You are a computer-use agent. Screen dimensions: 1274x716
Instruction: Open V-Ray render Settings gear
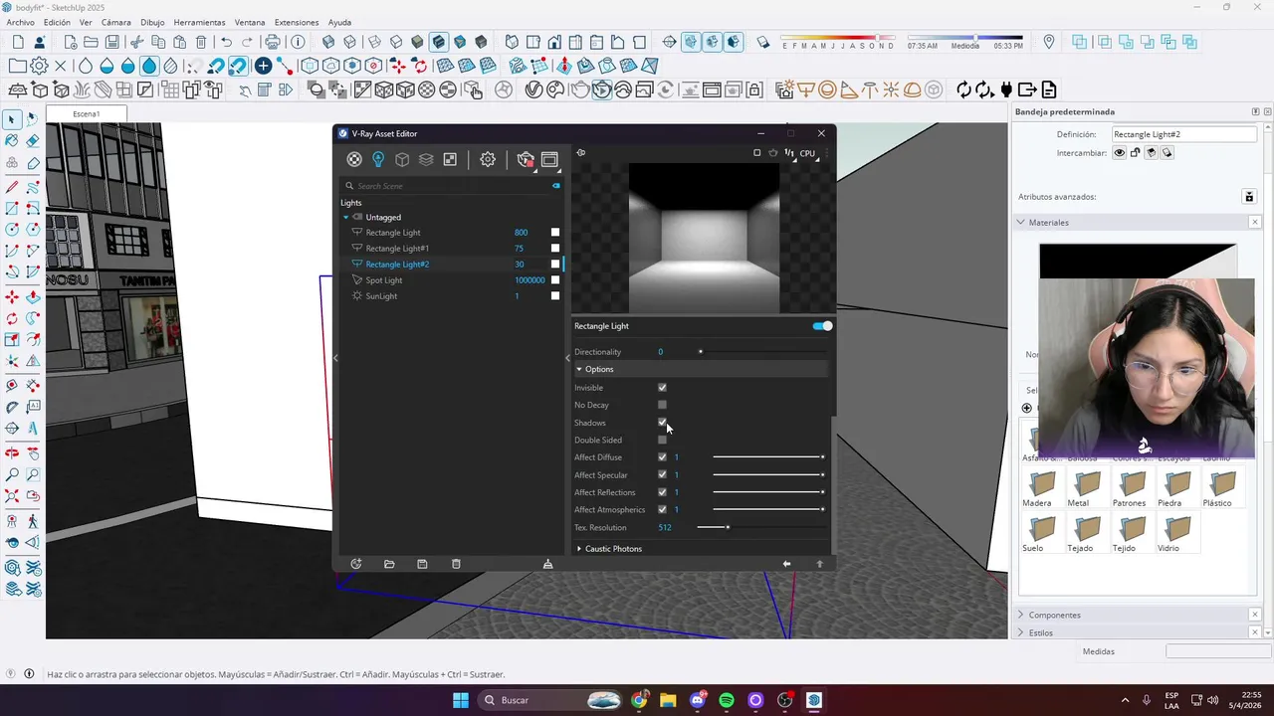488,159
